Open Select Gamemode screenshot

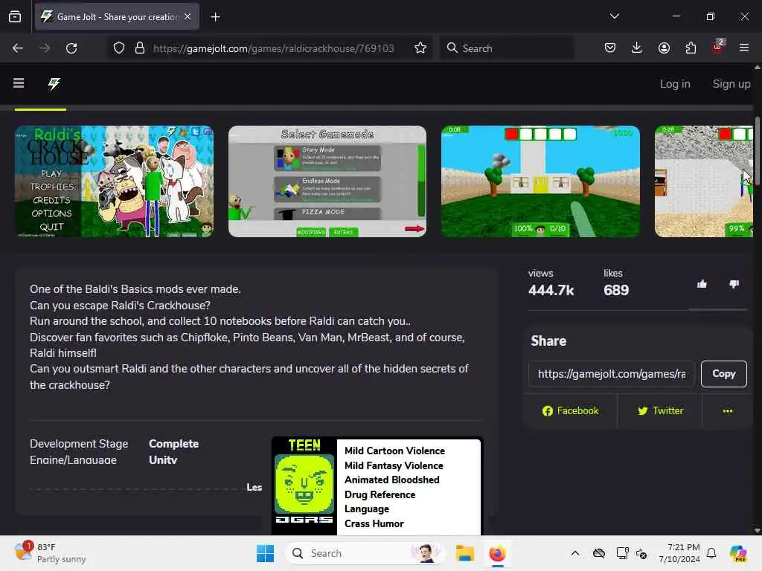(x=327, y=181)
